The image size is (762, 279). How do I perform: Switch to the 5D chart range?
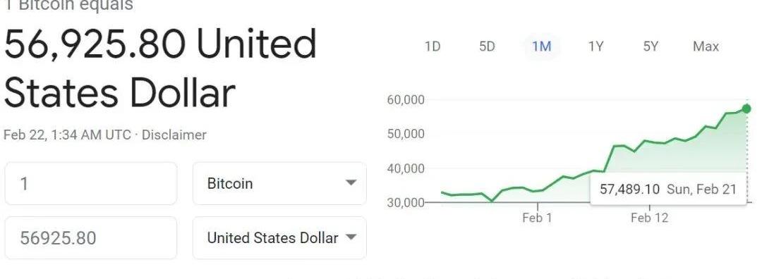point(486,46)
